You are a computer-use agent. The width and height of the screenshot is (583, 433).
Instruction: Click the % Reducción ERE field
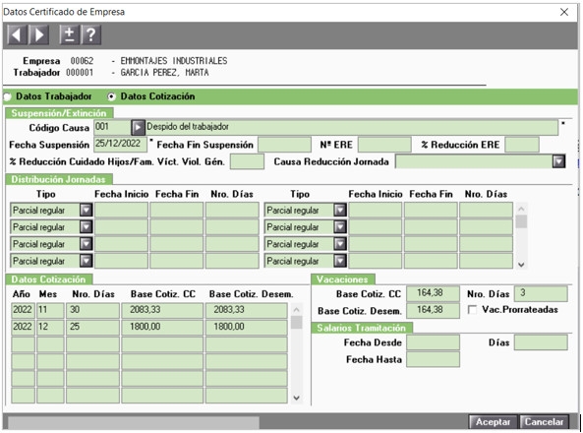(522, 145)
